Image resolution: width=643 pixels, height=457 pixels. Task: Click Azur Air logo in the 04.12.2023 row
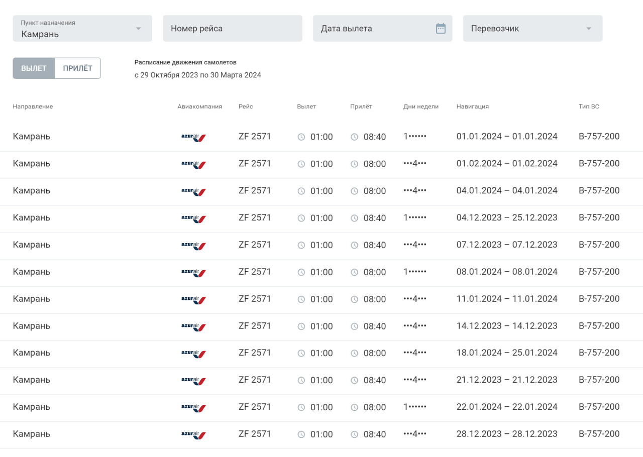click(193, 218)
